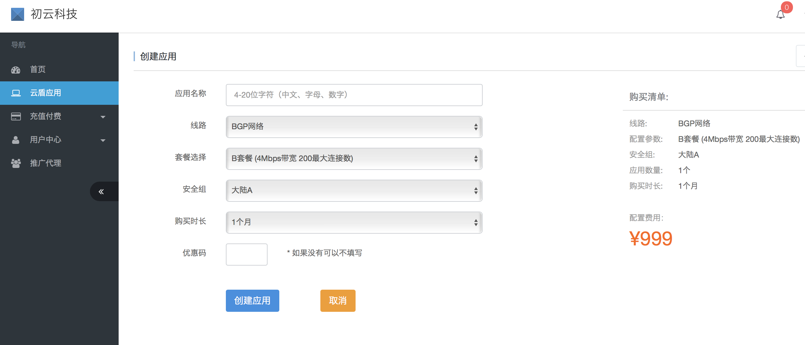Click the 初云科技 brand title
Viewport: 805px width, 345px height.
pos(54,14)
